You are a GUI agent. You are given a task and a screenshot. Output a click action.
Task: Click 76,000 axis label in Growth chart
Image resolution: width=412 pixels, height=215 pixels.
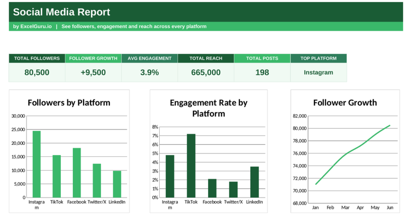click(x=299, y=154)
